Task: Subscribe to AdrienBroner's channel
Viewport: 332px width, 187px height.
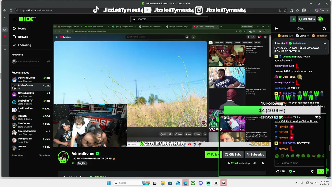Action: [255, 155]
